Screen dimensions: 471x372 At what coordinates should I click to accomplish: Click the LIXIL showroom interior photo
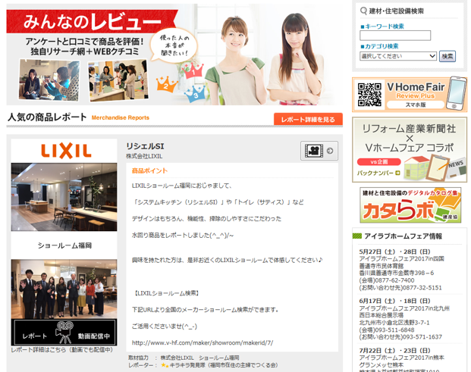[64, 197]
